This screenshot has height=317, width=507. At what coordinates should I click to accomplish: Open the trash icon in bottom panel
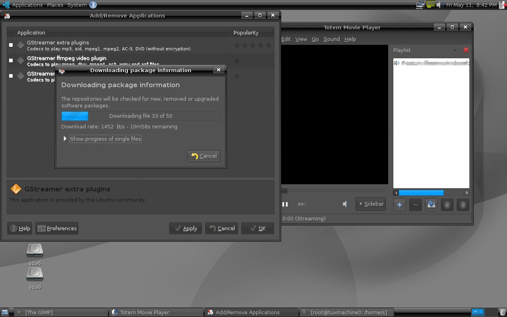[x=503, y=312]
